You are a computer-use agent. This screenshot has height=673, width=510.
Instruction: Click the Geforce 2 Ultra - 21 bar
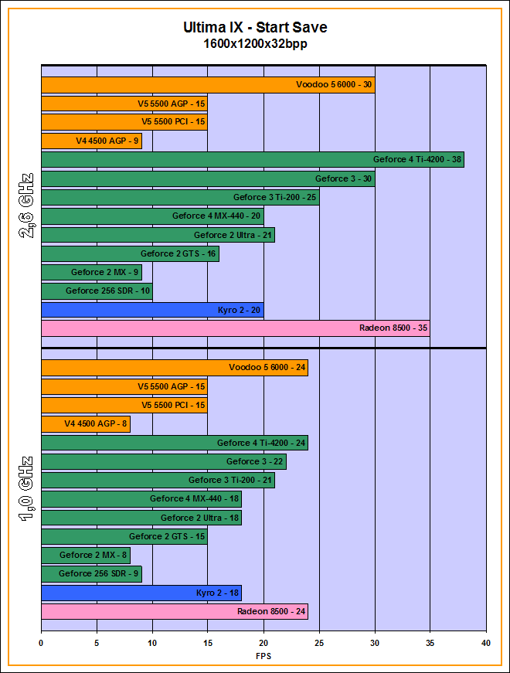157,235
